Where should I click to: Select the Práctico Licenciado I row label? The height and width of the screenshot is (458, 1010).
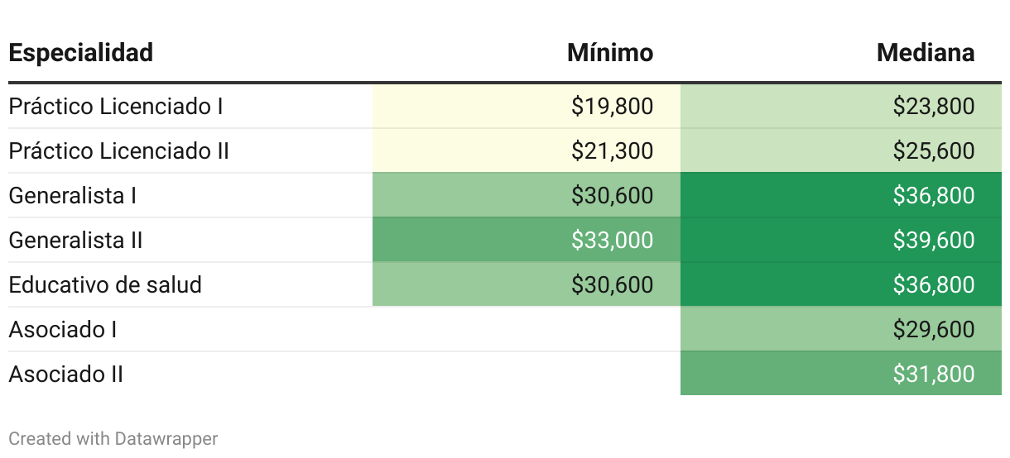[116, 106]
